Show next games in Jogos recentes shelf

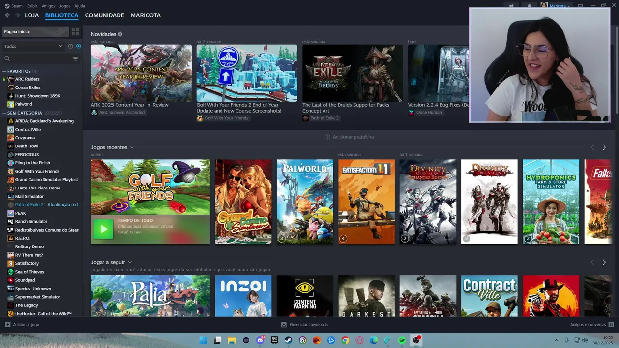(x=604, y=147)
